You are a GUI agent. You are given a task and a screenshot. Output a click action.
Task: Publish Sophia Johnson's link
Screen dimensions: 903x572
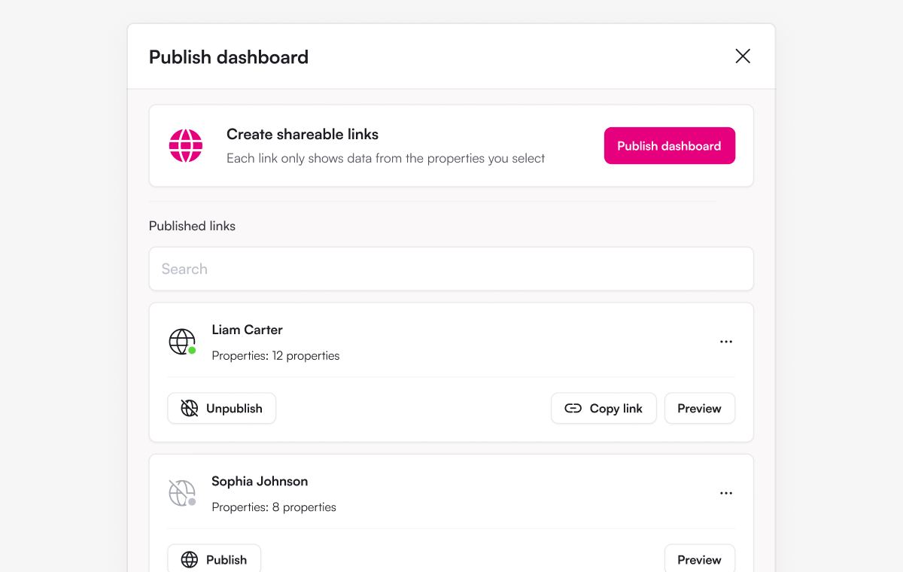point(214,560)
